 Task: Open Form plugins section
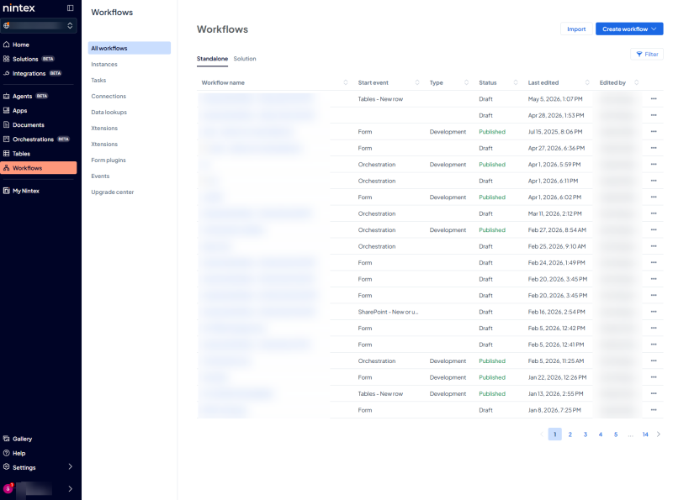point(109,160)
